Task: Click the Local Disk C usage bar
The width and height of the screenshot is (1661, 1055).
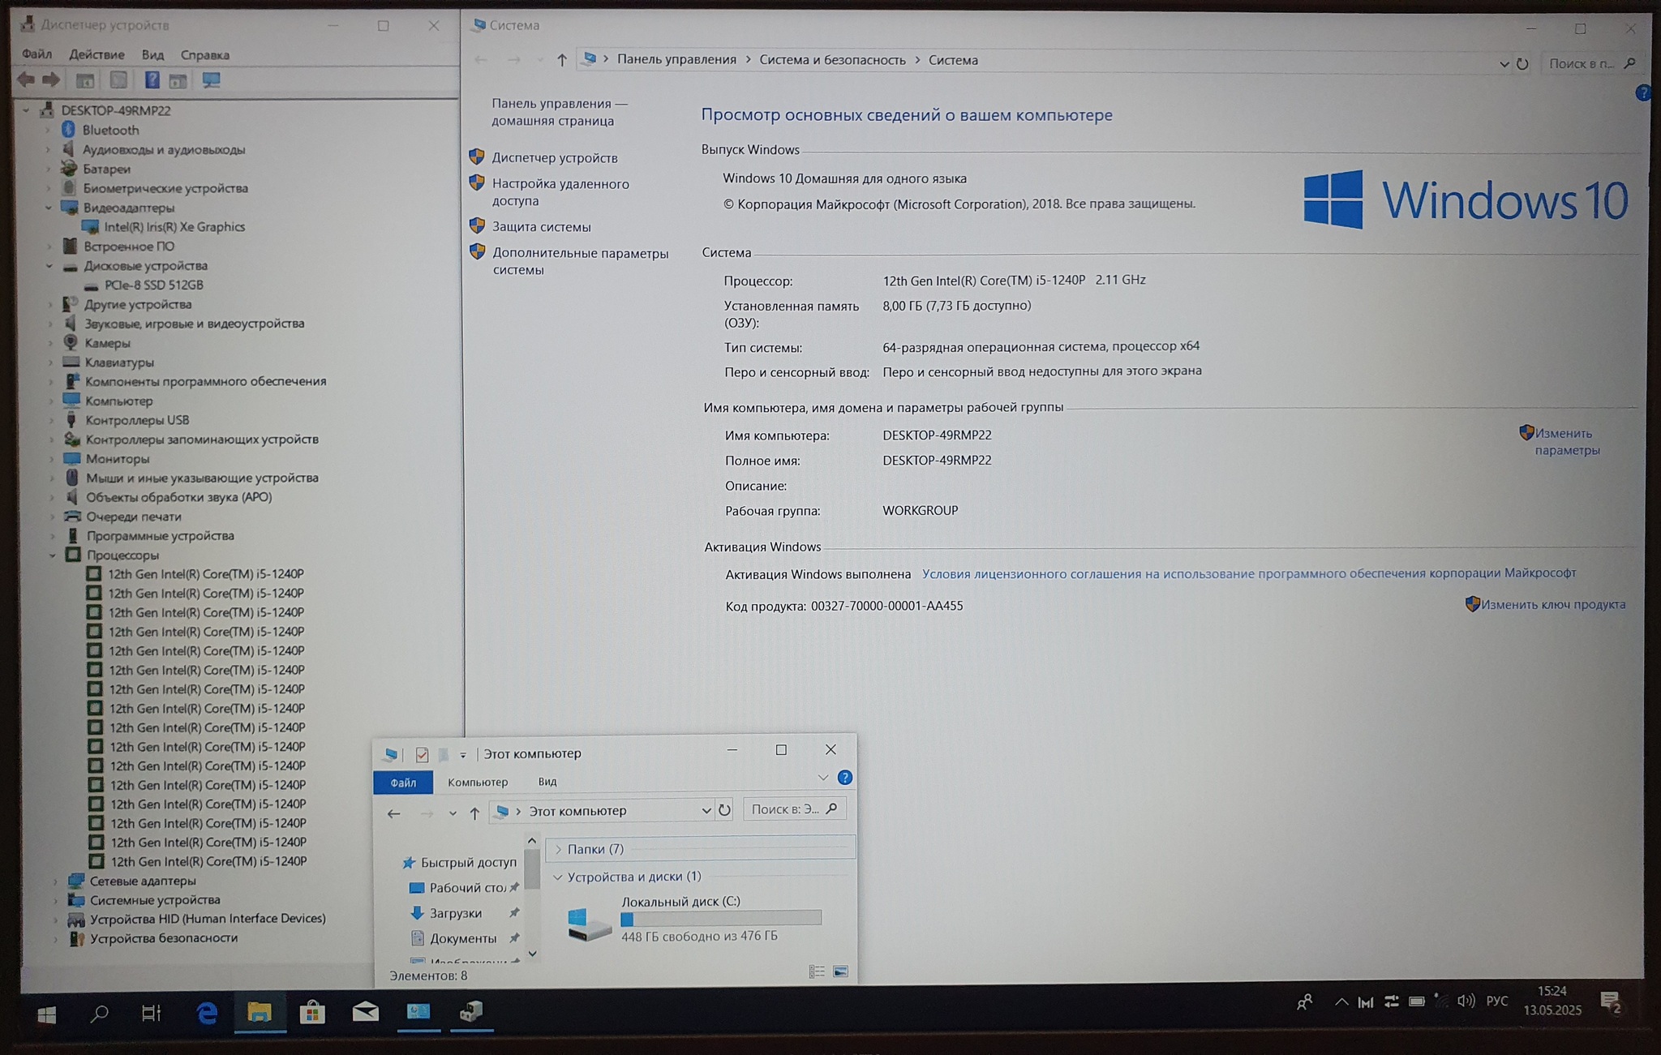Action: pyautogui.click(x=720, y=918)
